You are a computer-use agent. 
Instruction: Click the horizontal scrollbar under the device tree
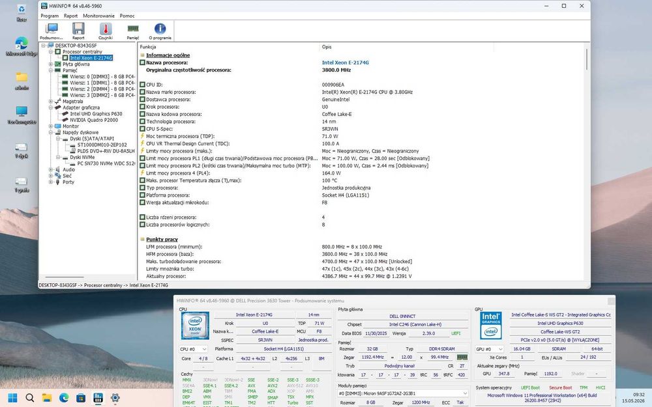[65, 277]
